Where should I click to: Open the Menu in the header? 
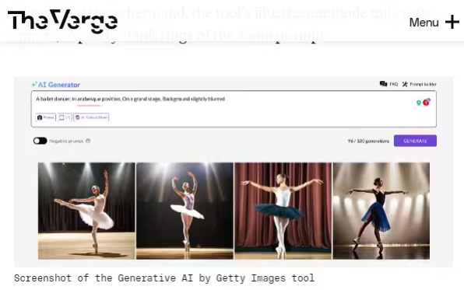click(x=424, y=23)
